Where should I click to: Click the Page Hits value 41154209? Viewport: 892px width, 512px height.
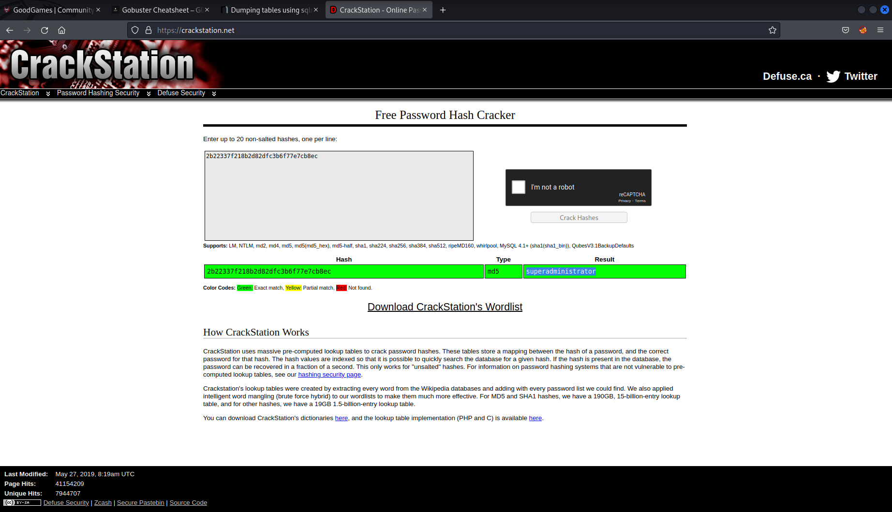70,484
